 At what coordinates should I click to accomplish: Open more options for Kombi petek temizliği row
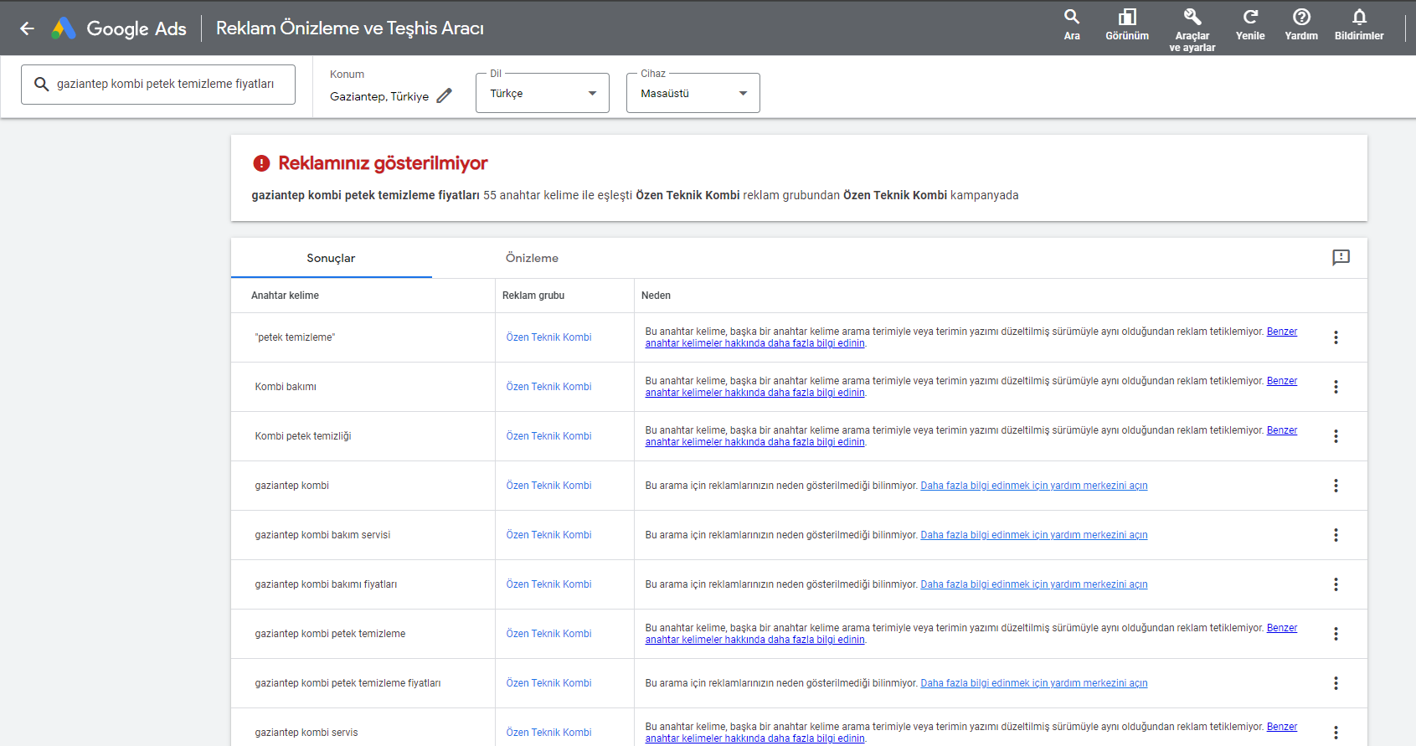point(1336,436)
